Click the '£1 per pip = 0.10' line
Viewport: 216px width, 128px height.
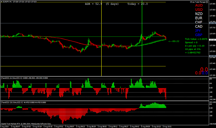[x=195, y=46]
